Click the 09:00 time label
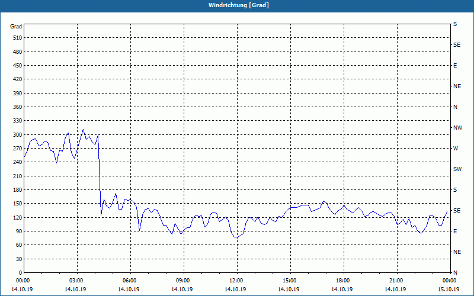The width and height of the screenshot is (474, 296). click(x=182, y=281)
